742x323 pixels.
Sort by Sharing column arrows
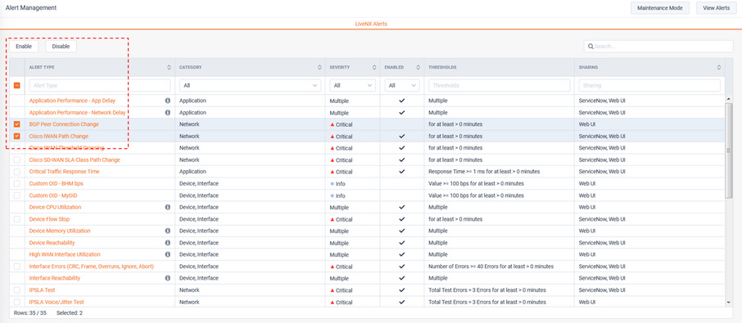pos(719,68)
